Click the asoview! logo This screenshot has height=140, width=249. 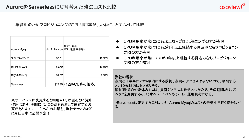[x=232, y=7]
